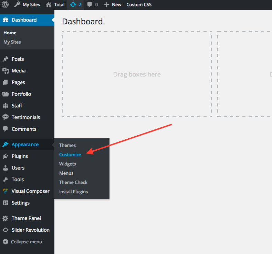Open the Testimonials menu
Viewport: 272px width, 254px height.
(x=26, y=117)
